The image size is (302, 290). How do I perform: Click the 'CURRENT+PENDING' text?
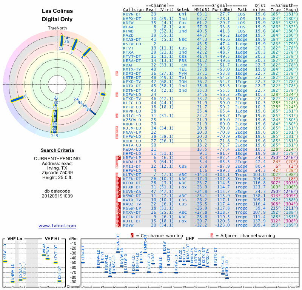pos(57,159)
